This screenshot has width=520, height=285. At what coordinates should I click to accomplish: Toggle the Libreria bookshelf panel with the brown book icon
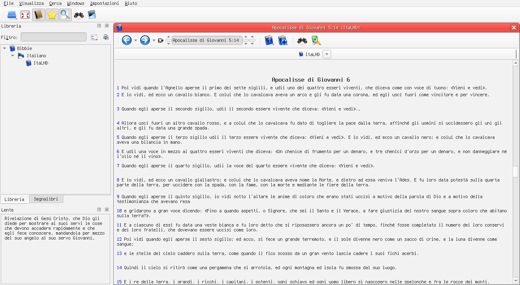pos(39,15)
